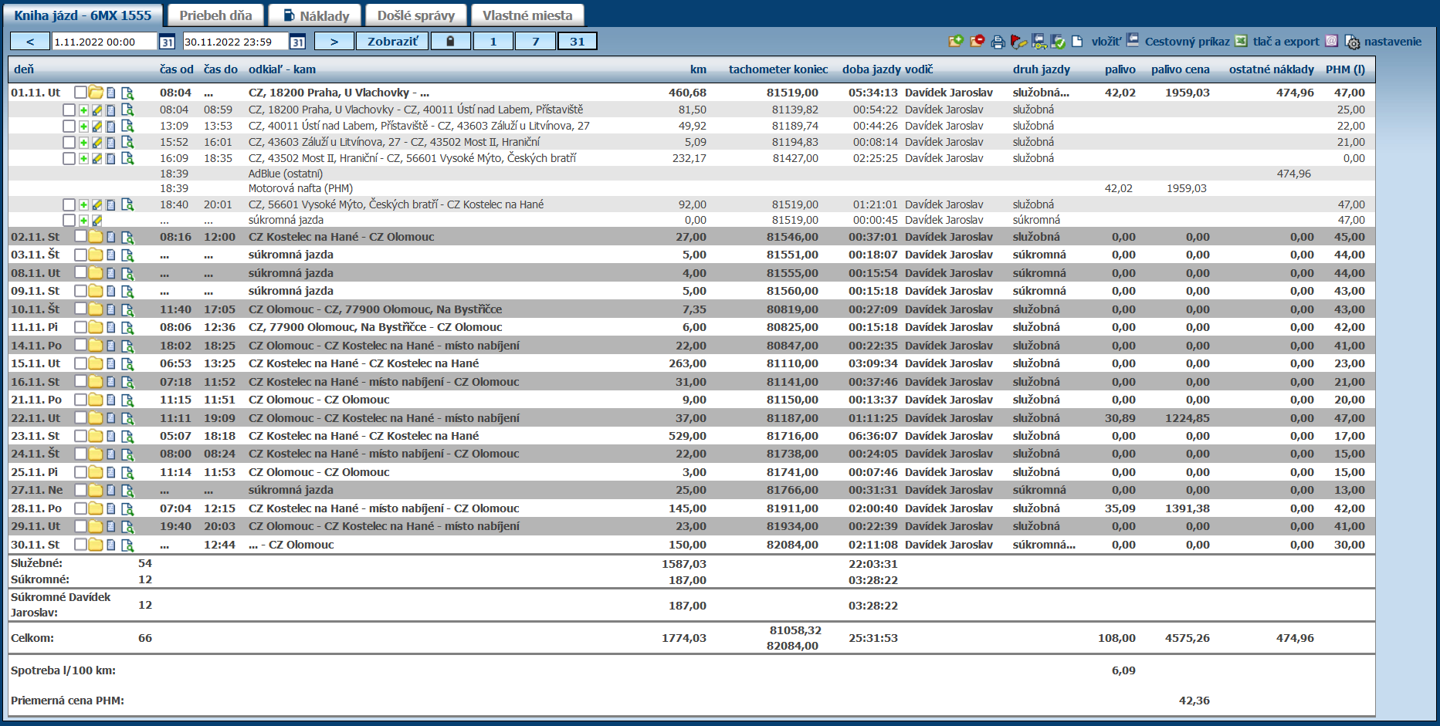
Task: Click green plus icon on 08:04–08:59 trip
Action: pos(83,110)
